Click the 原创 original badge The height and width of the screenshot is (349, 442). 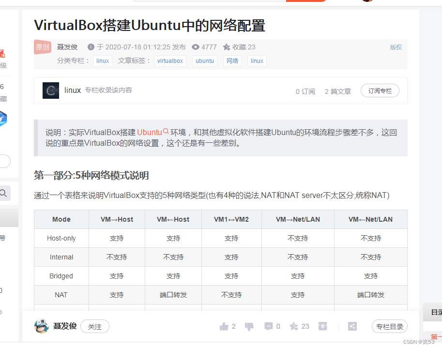[x=43, y=47]
